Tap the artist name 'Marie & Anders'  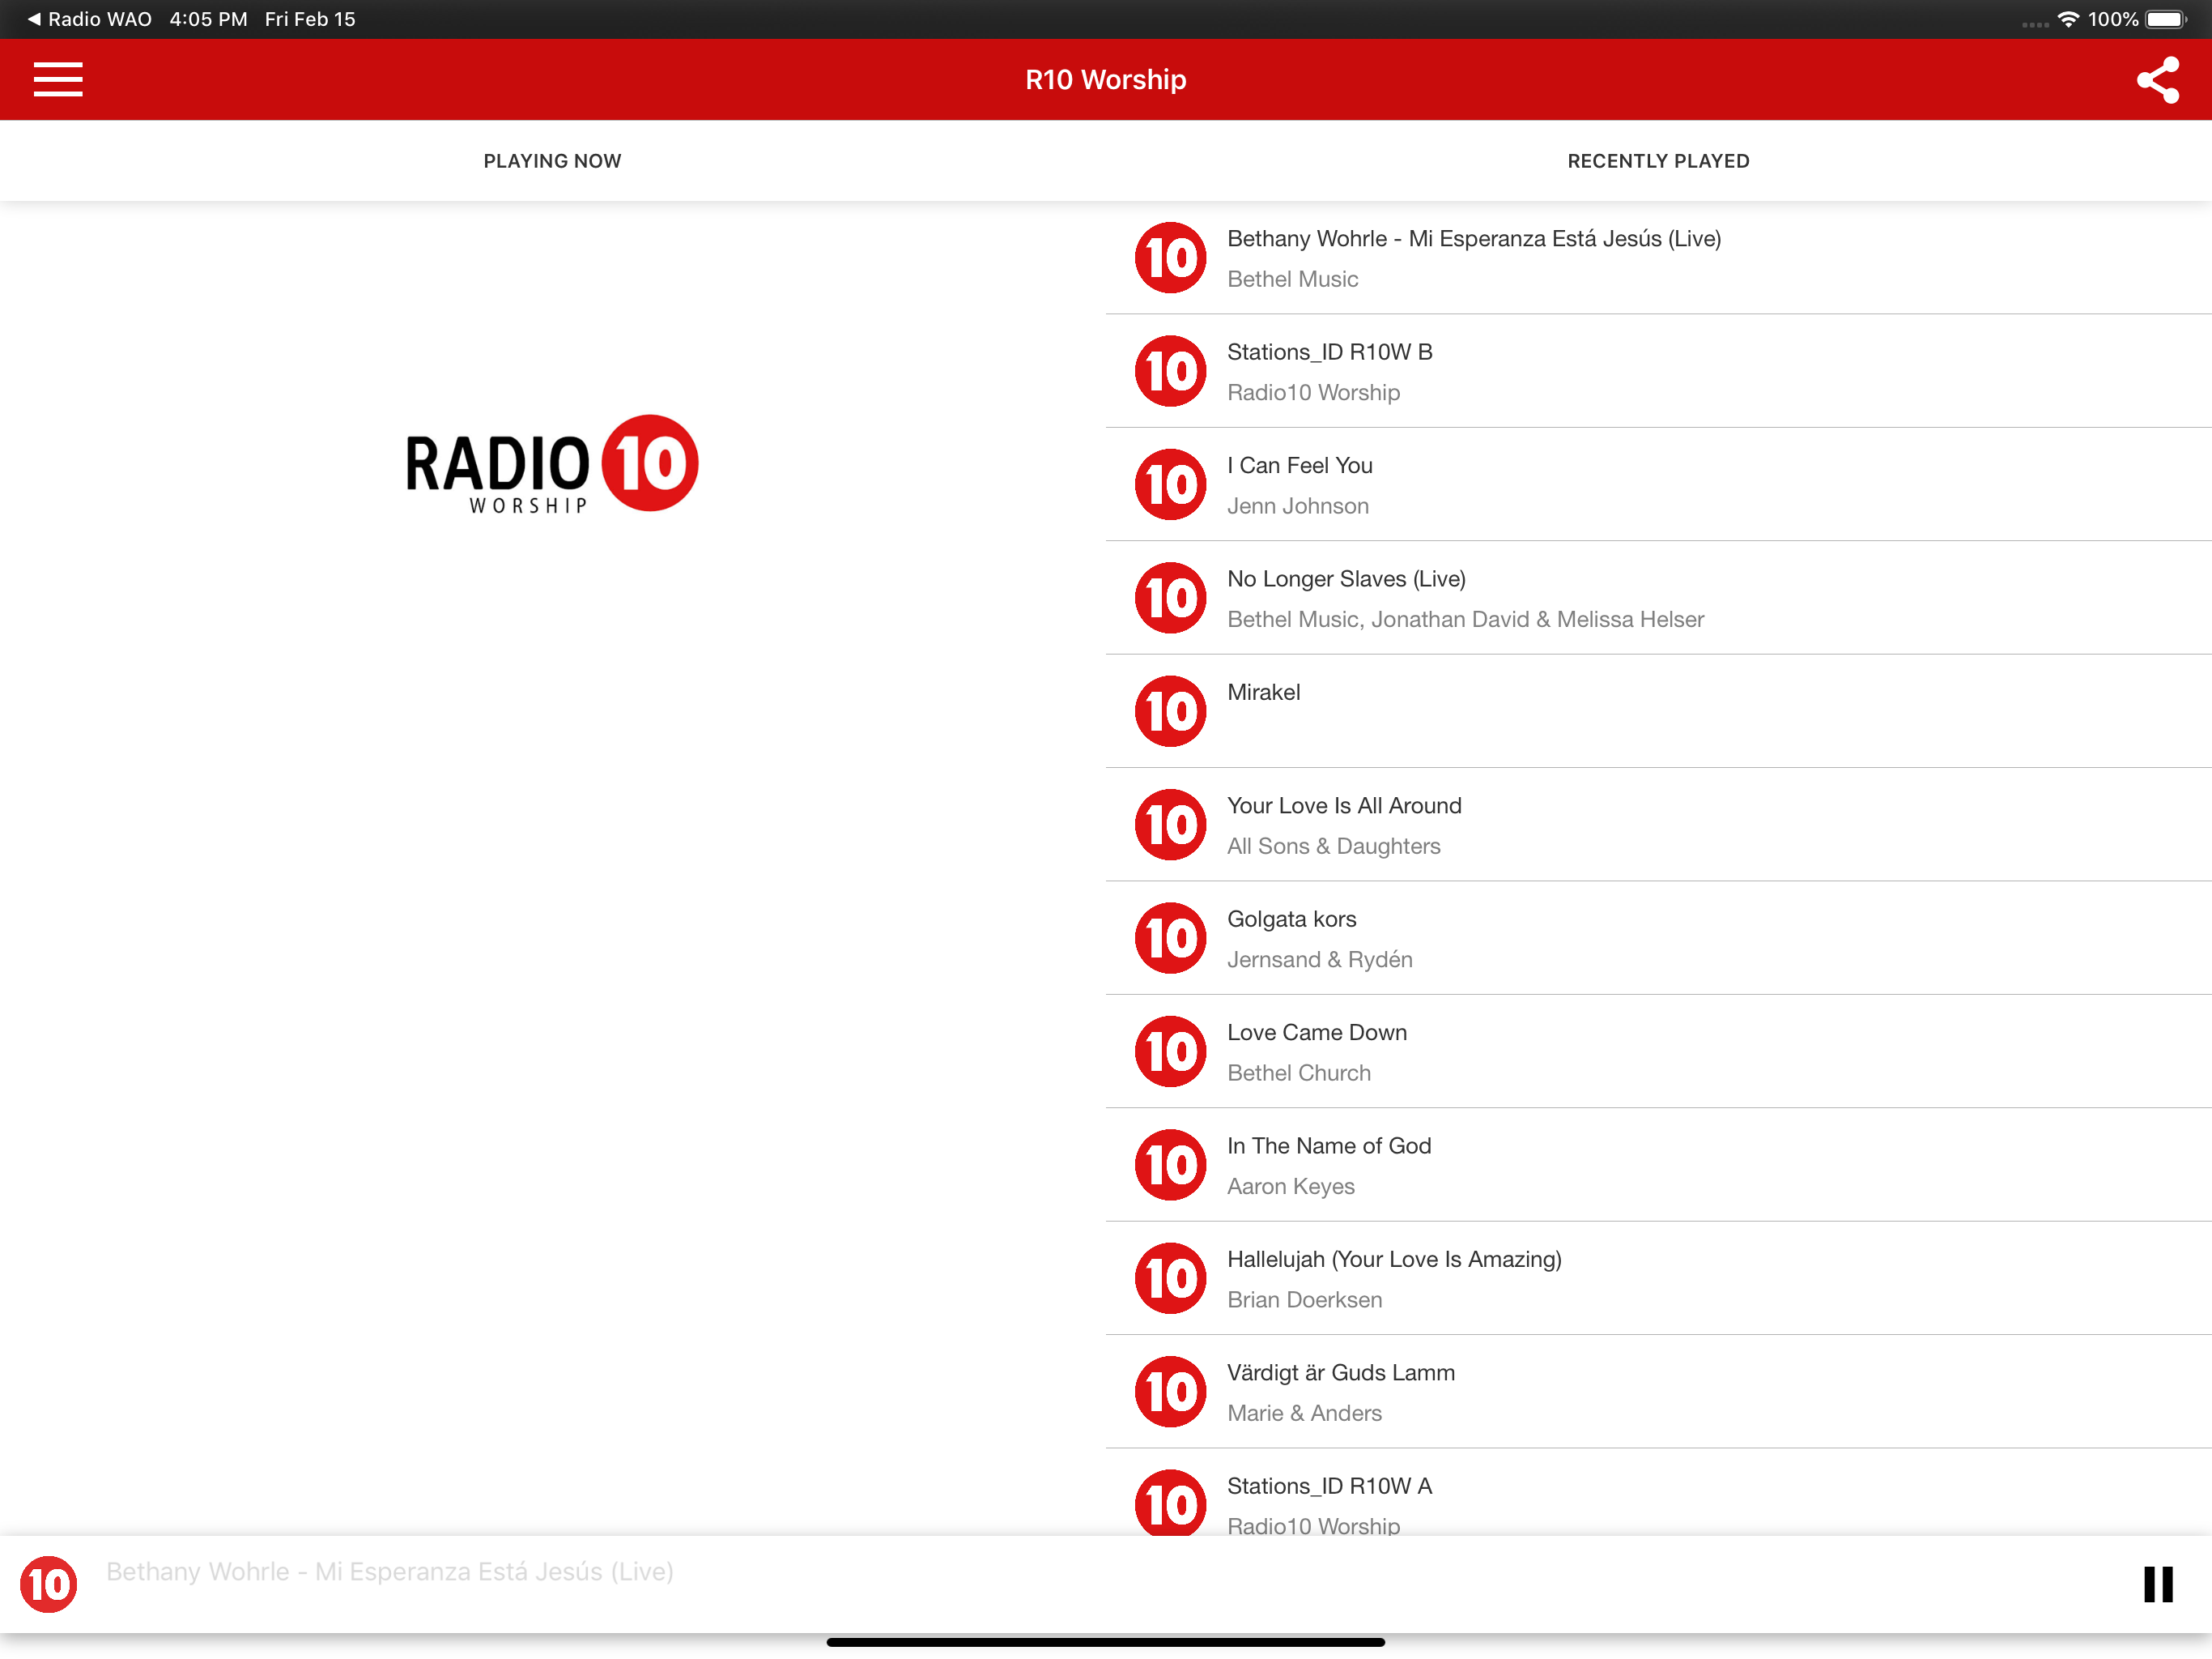point(1305,1413)
